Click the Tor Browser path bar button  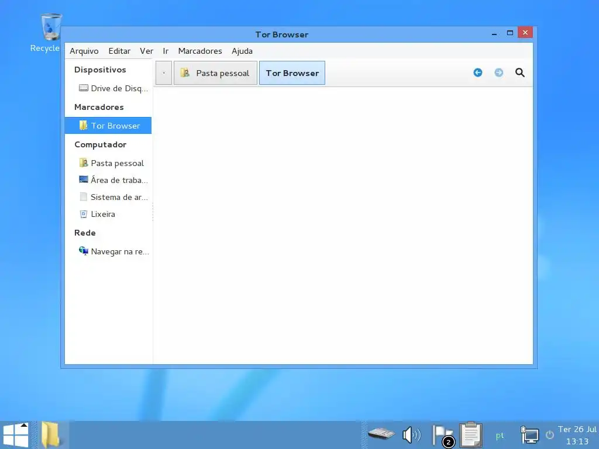tap(292, 73)
